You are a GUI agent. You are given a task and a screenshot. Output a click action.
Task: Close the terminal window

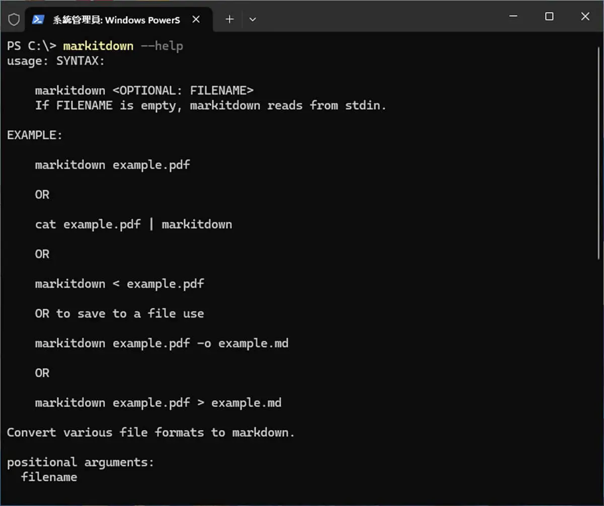pyautogui.click(x=585, y=17)
